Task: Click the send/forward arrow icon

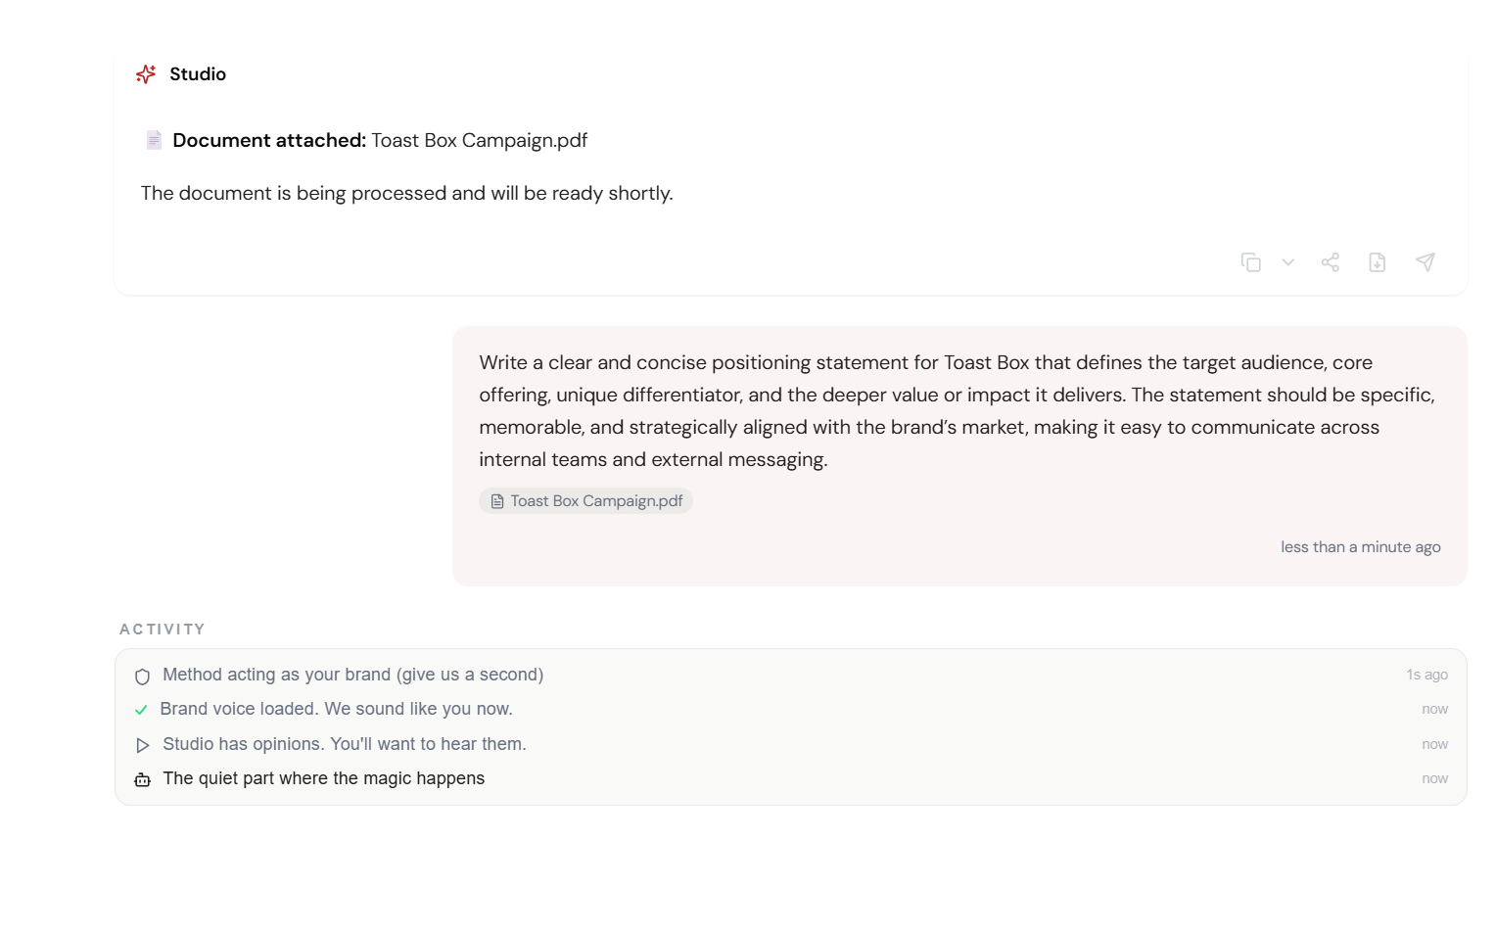Action: click(x=1425, y=262)
